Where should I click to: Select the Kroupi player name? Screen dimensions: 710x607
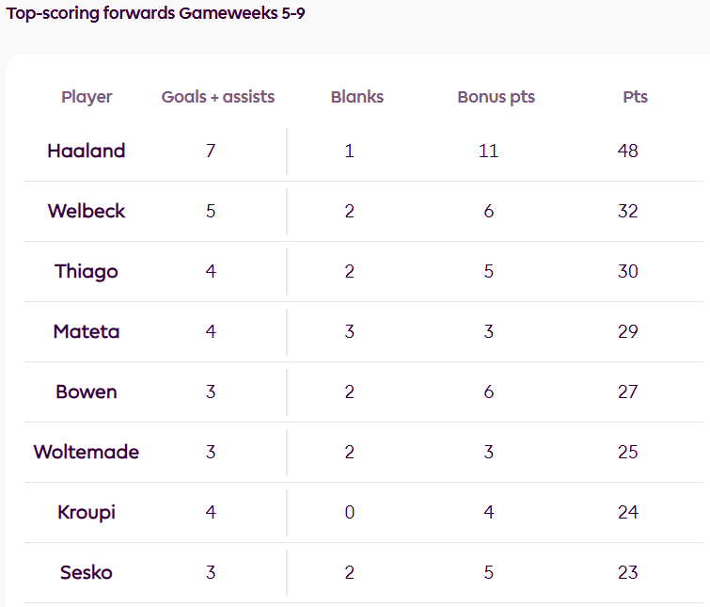pyautogui.click(x=87, y=512)
